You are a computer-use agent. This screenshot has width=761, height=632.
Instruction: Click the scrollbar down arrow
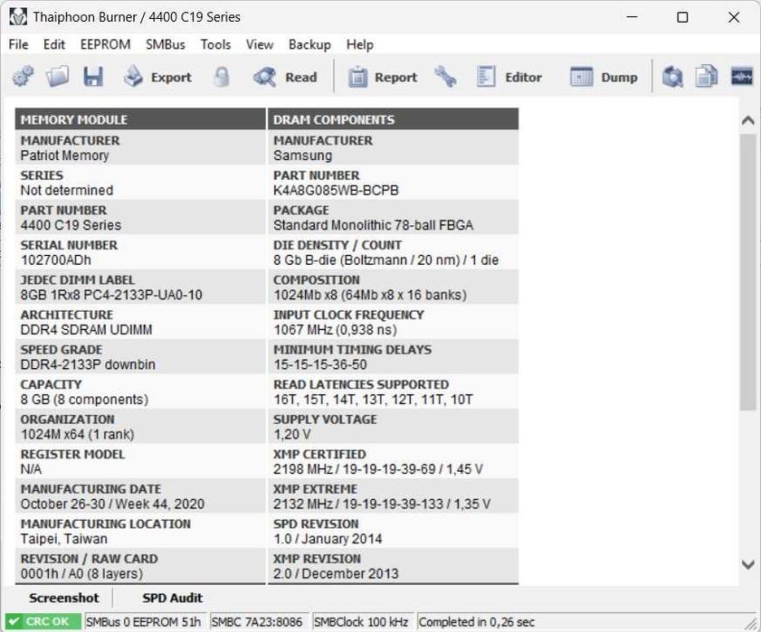coord(748,564)
